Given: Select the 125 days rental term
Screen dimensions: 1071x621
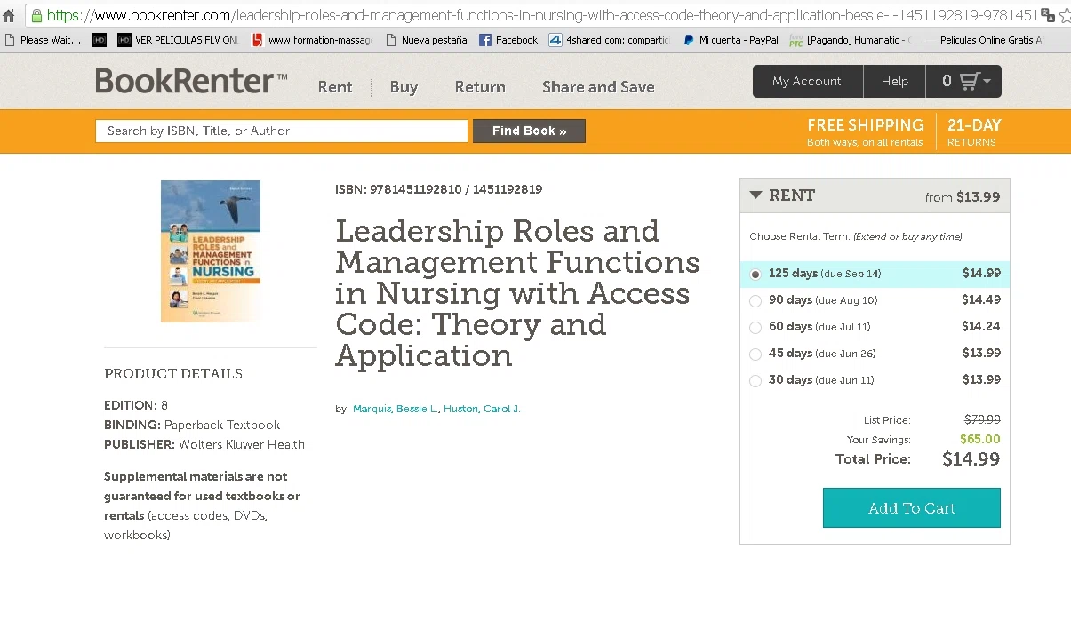Looking at the screenshot, I should pos(755,275).
